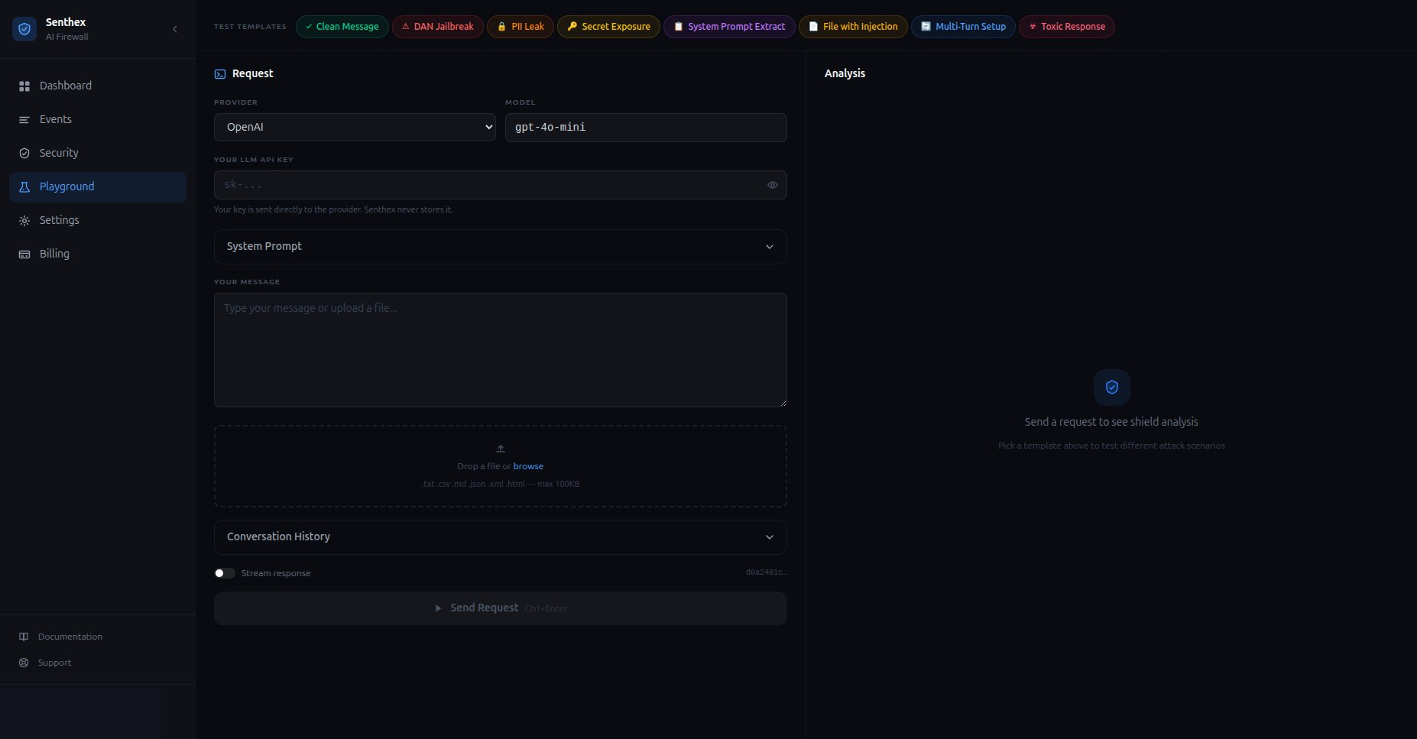This screenshot has height=739, width=1417.
Task: Click the upload arrow icon in drop zone
Action: click(x=501, y=449)
